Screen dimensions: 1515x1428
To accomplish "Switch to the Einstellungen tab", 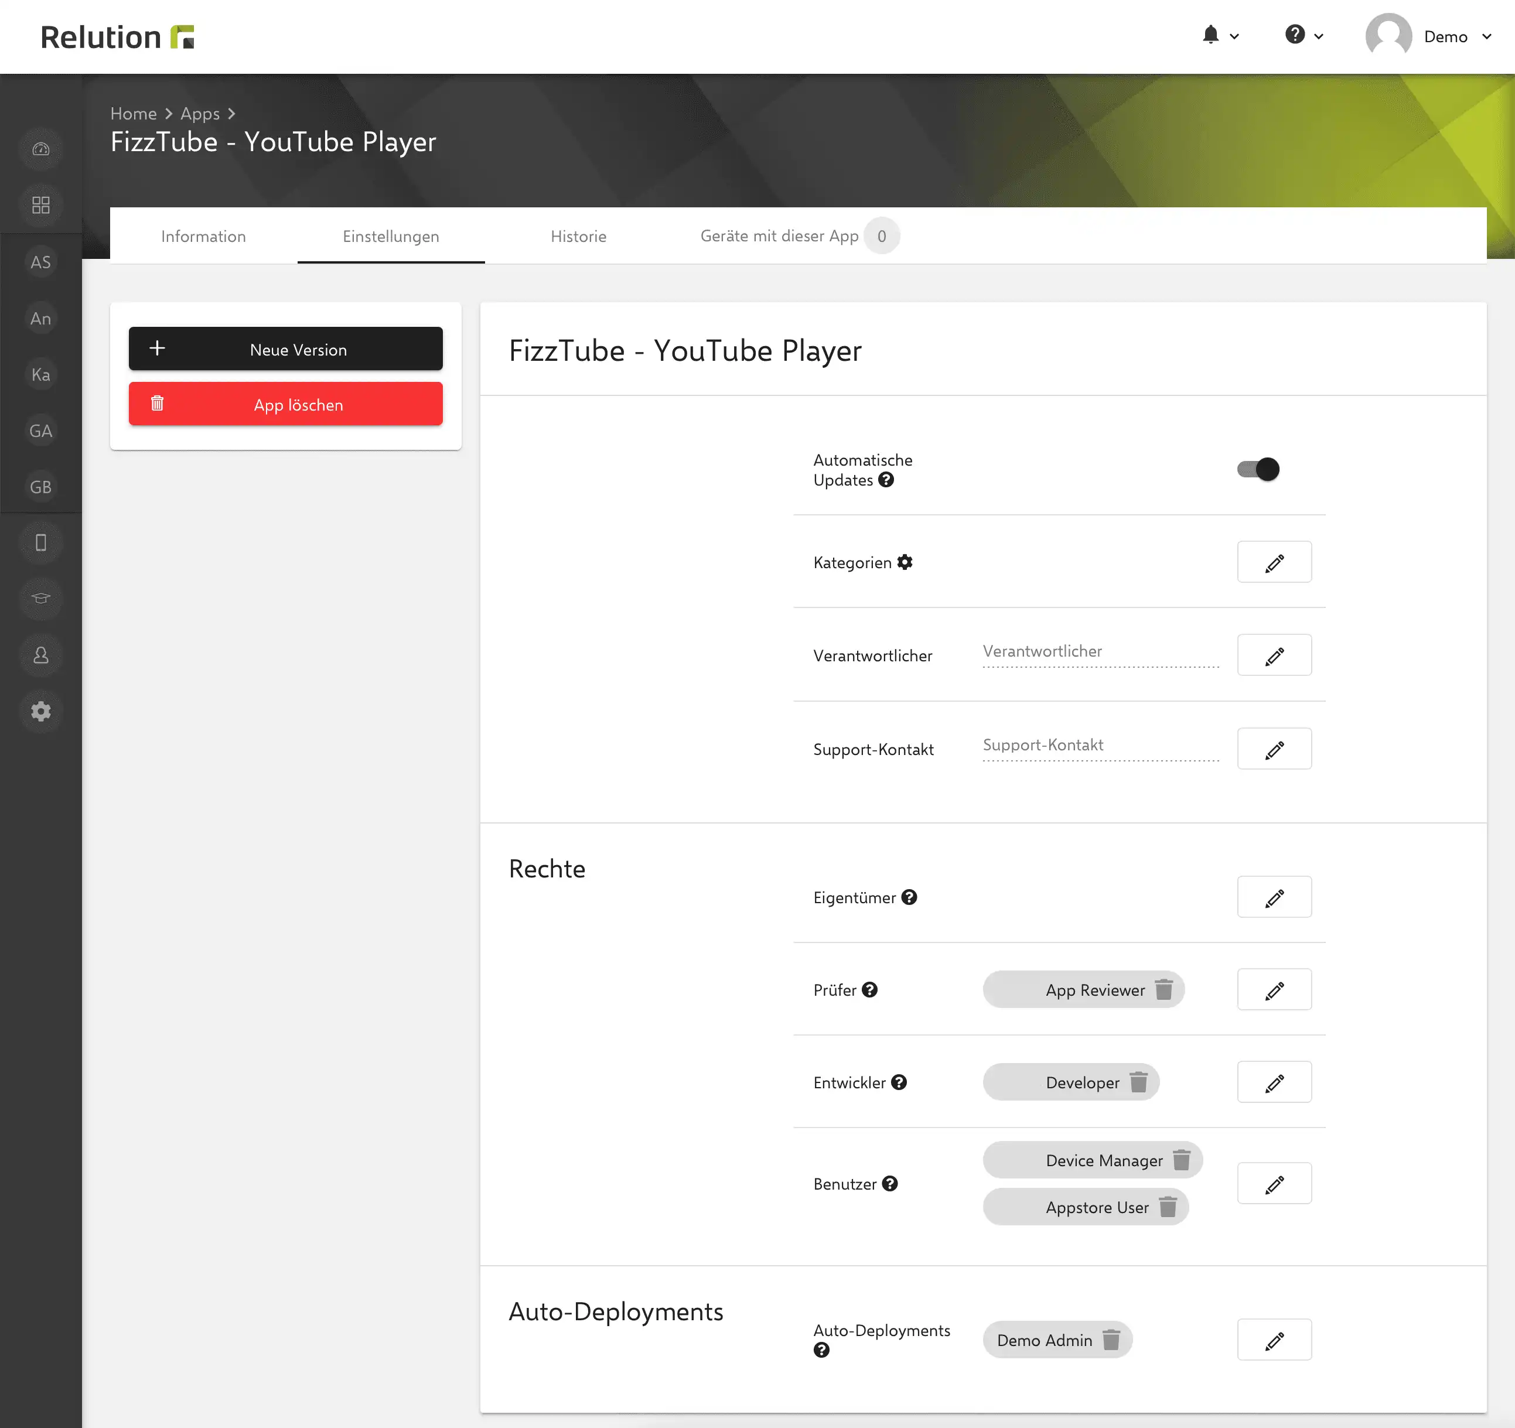I will click(x=391, y=236).
